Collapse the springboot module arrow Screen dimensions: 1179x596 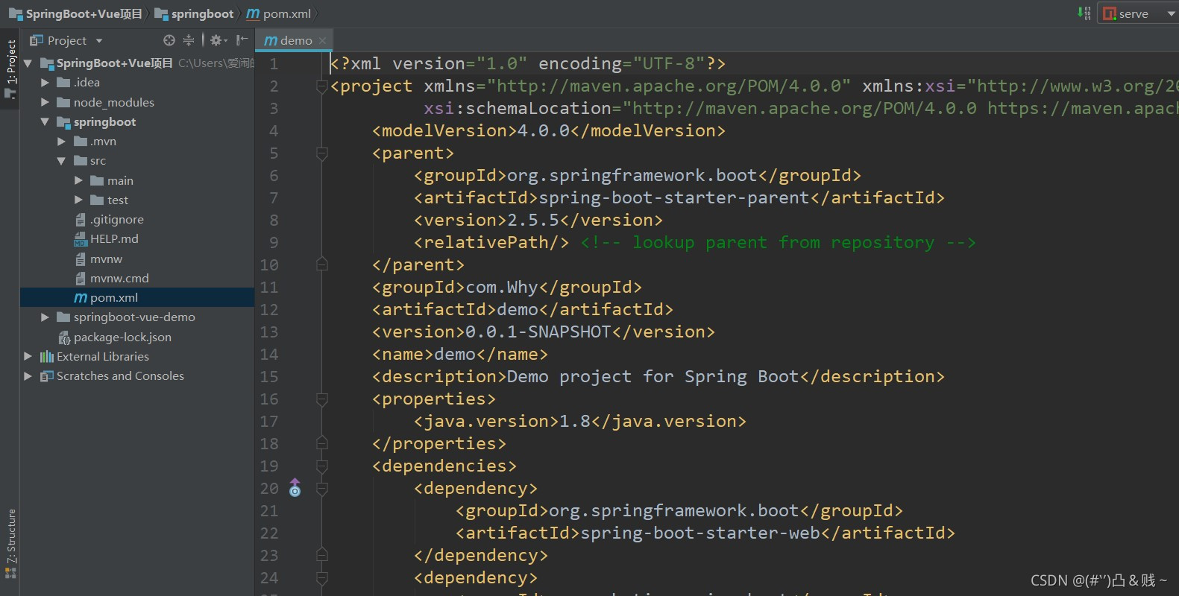tap(45, 121)
